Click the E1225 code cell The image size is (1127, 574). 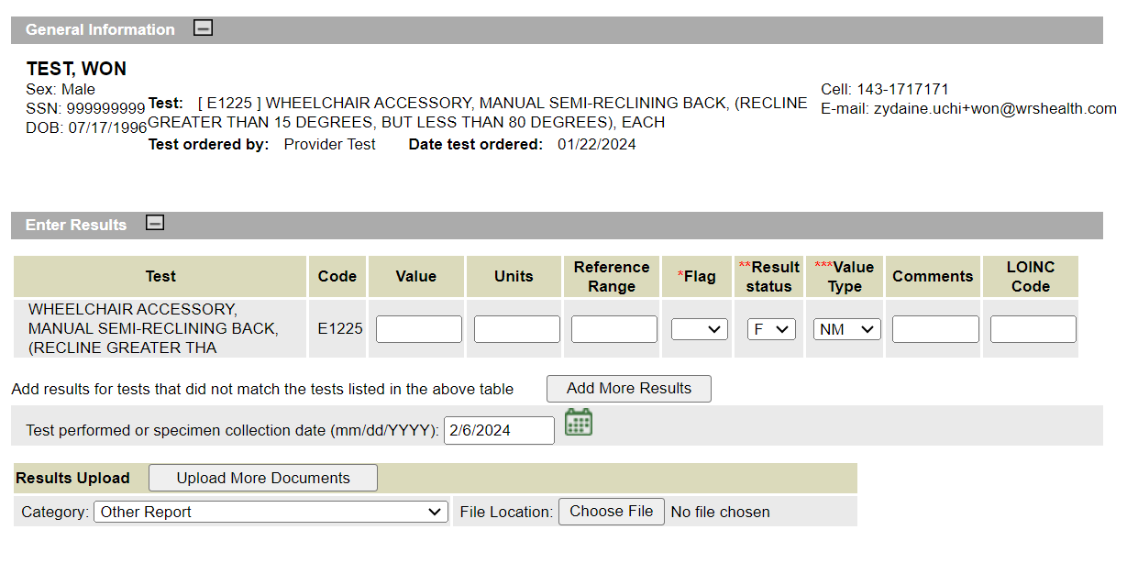340,328
